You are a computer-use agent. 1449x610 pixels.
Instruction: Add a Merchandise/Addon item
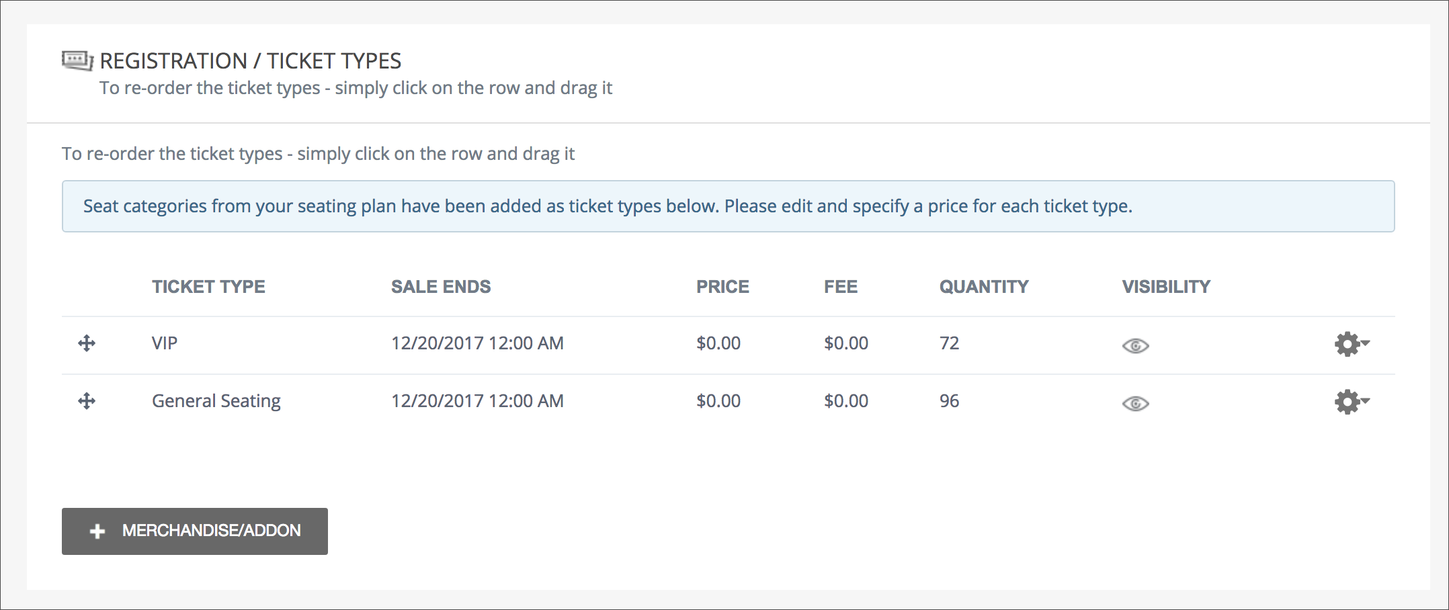click(195, 531)
